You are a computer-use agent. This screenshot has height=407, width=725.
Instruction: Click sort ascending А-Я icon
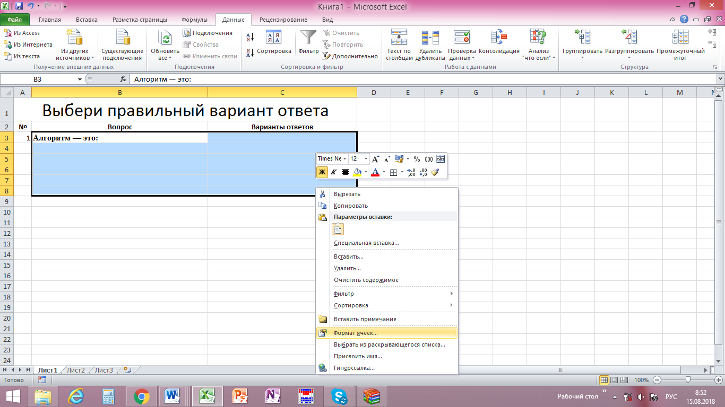point(251,37)
